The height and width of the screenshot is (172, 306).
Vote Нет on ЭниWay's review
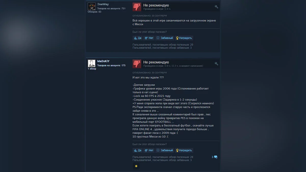(149, 38)
